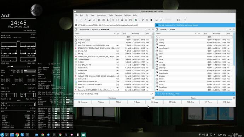244x137 pixels.
Task: Expand chevron before Hardware breadcrumb
Action: [99, 30]
